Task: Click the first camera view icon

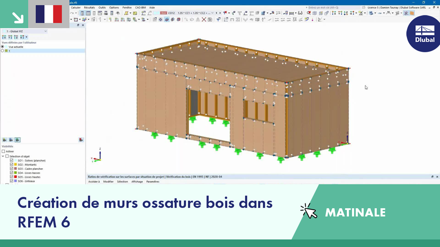Action: tap(4, 140)
